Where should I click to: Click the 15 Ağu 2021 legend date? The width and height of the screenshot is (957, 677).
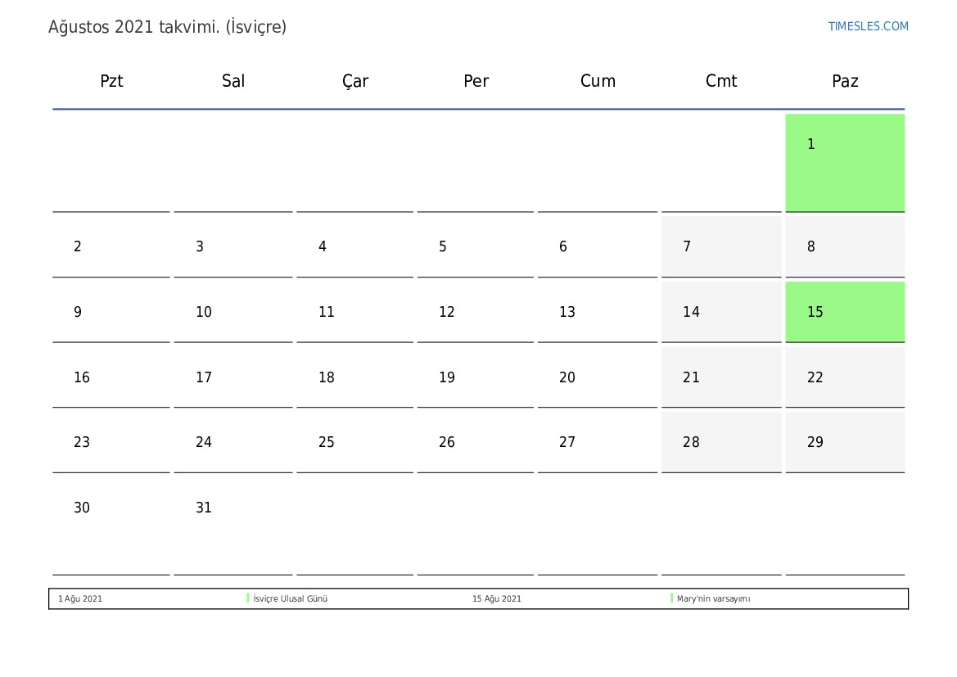(496, 599)
